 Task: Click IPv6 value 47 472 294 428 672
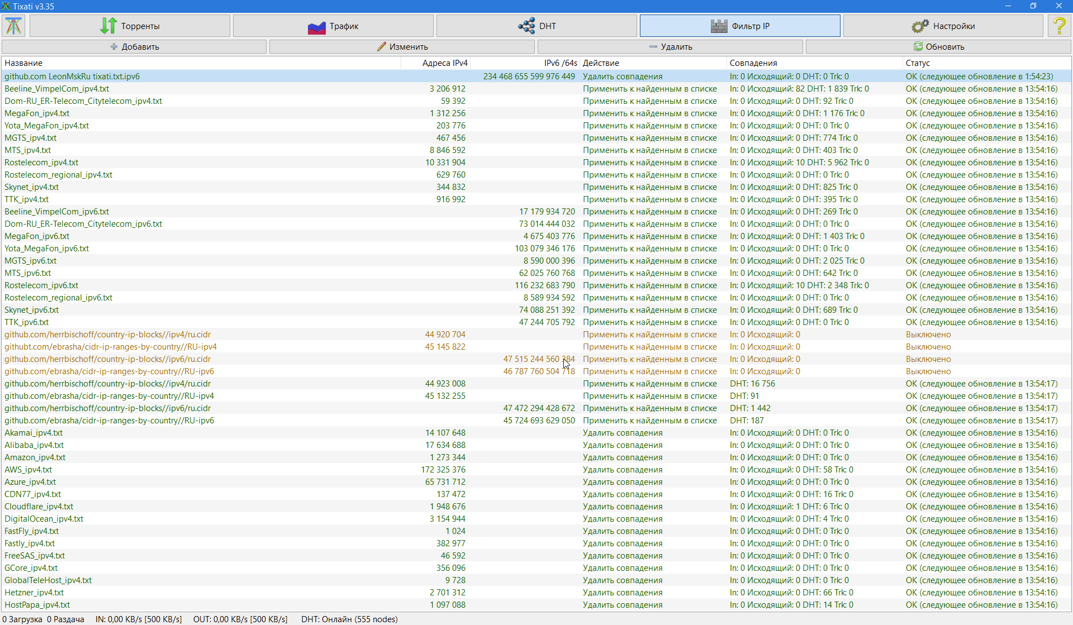click(539, 408)
